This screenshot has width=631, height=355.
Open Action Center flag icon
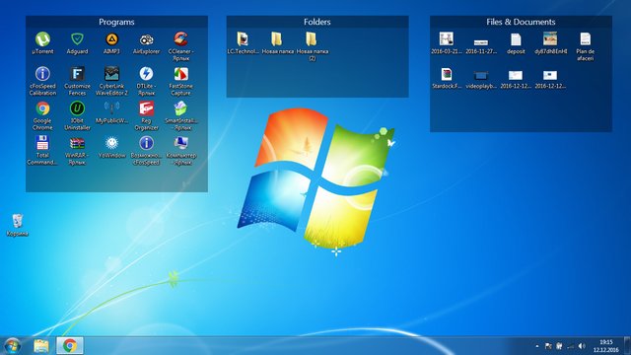tap(548, 346)
